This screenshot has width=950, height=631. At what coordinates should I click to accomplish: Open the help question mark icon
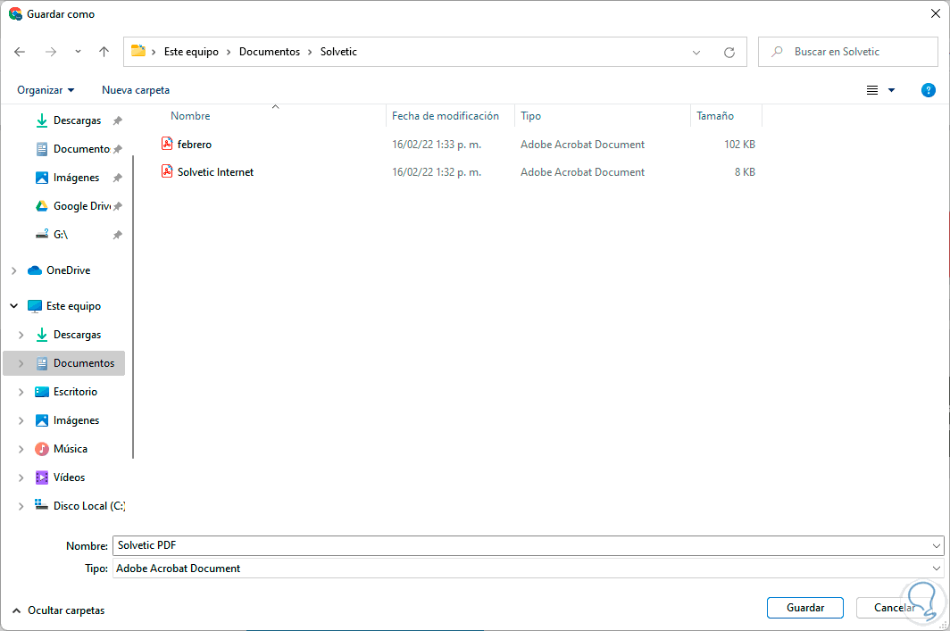point(928,90)
